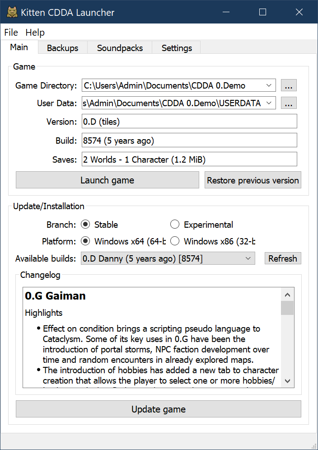
Task: Expand the Available builds list
Action: pos(248,258)
